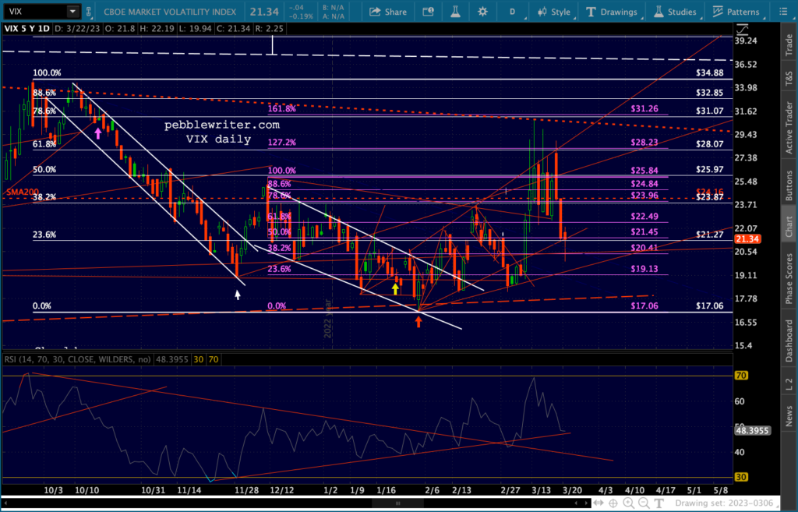Open the symbol dropdown arrow next to VIX

(x=72, y=11)
